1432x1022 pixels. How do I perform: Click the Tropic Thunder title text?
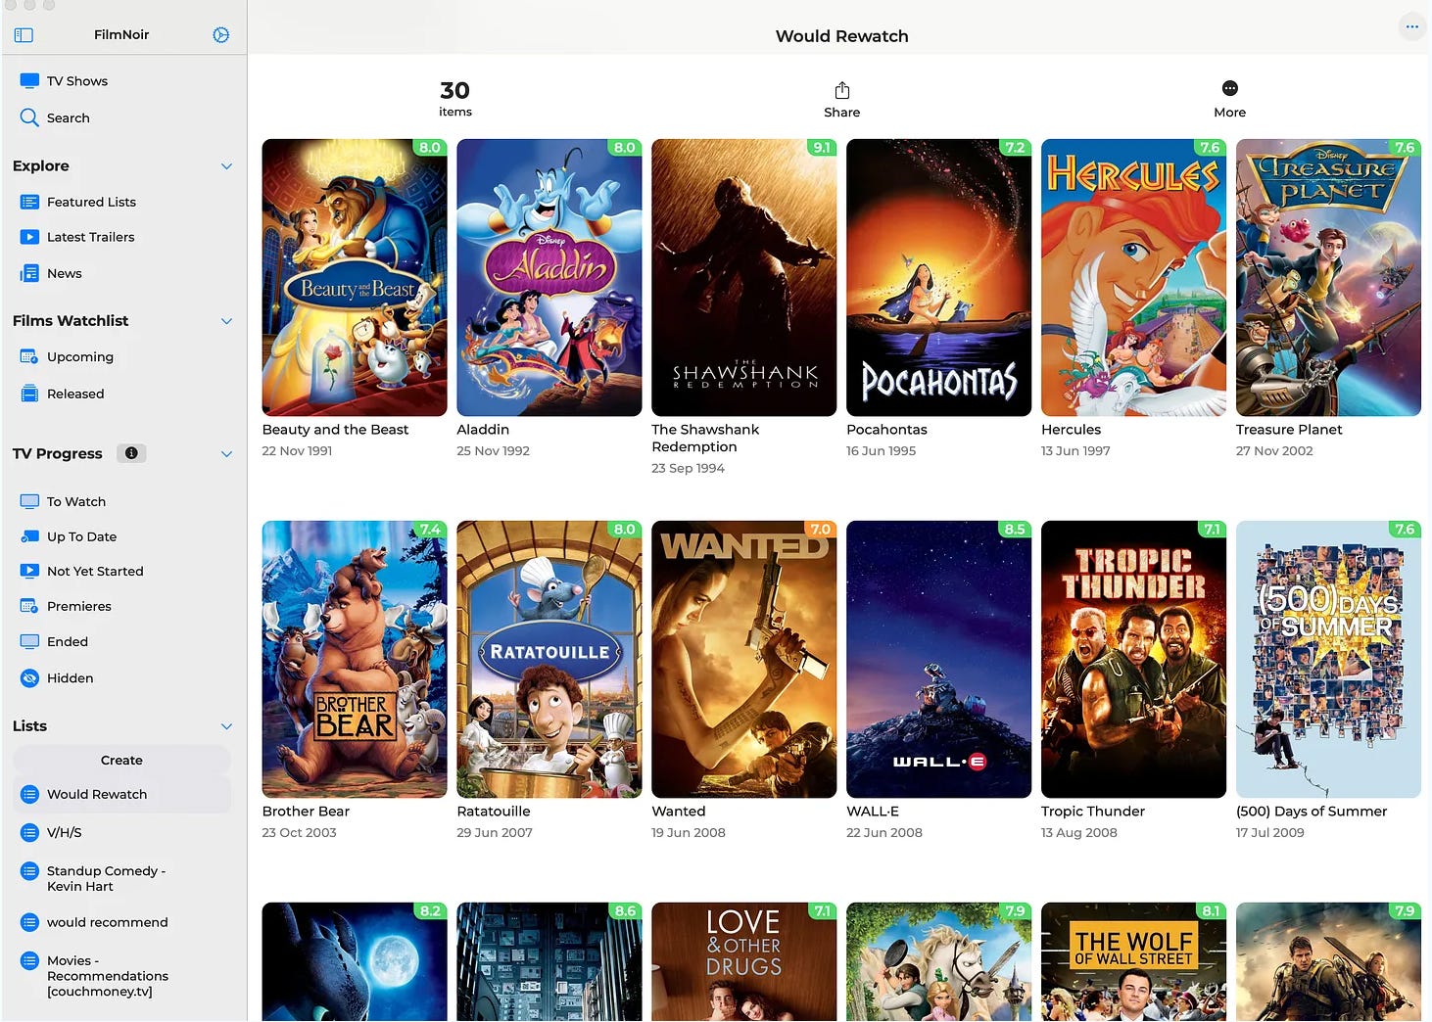[x=1093, y=812]
